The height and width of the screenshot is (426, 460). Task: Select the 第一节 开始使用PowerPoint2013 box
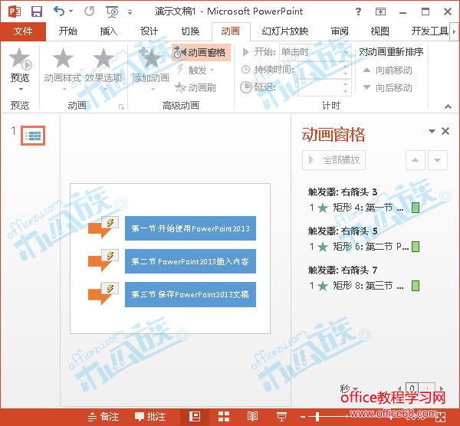tap(190, 228)
